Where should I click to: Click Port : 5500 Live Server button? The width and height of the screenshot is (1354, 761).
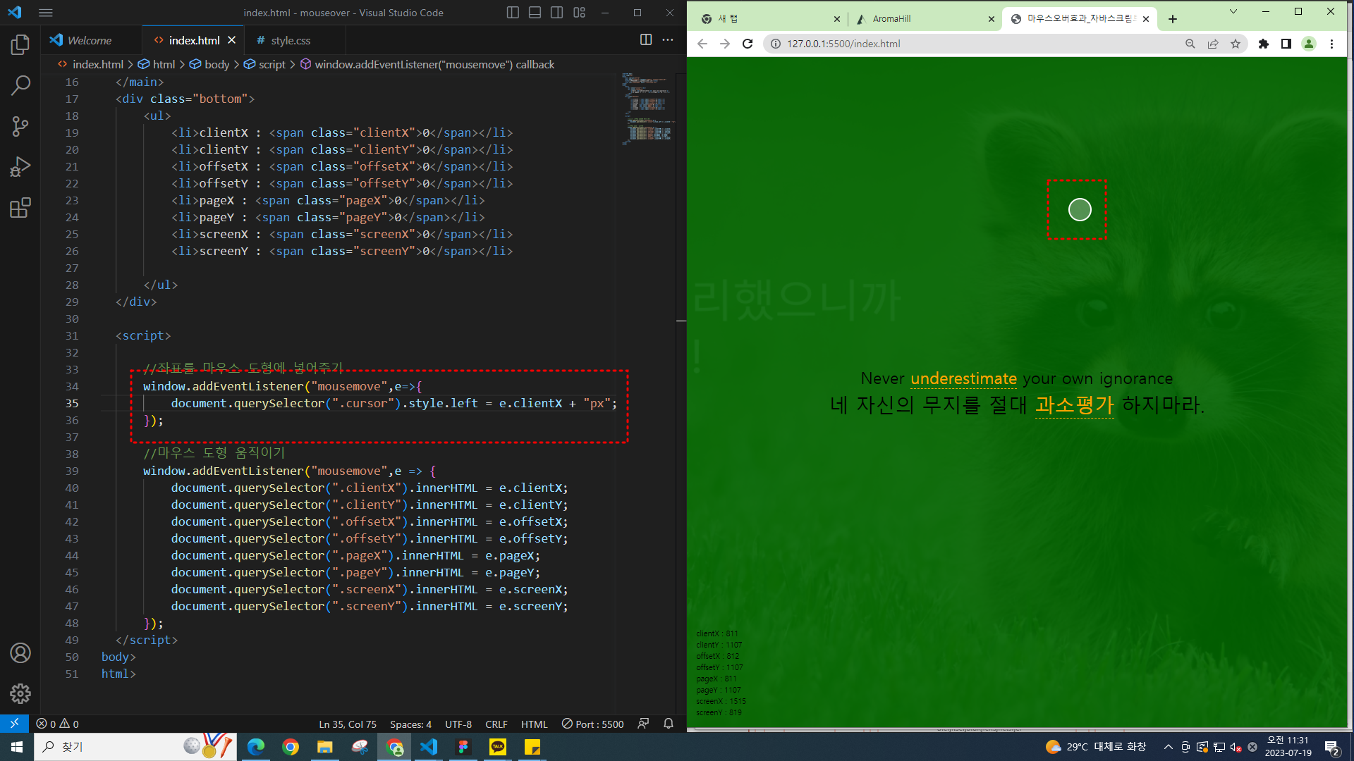(593, 724)
